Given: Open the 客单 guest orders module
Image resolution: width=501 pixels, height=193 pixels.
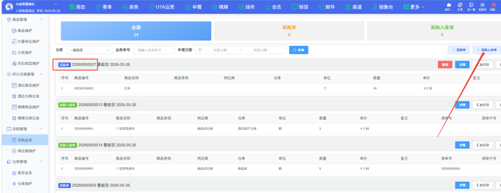Looking at the screenshot, I should tap(104, 7).
